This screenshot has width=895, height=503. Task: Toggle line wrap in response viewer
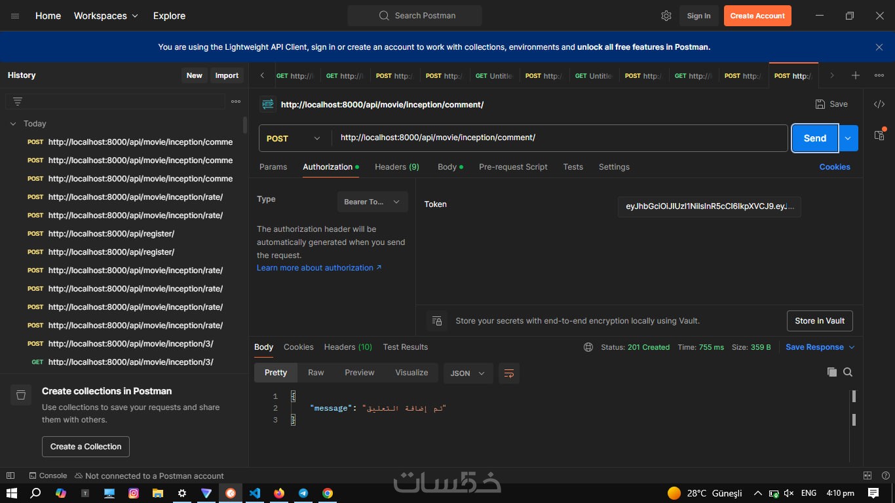coord(509,373)
